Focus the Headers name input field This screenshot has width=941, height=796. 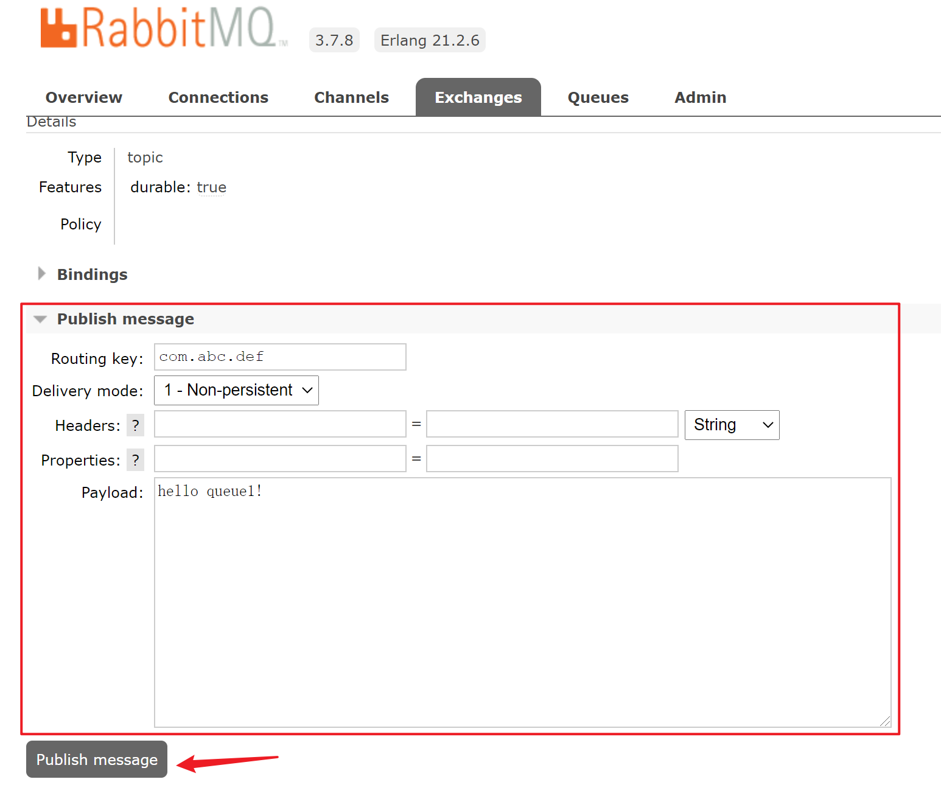click(x=280, y=424)
